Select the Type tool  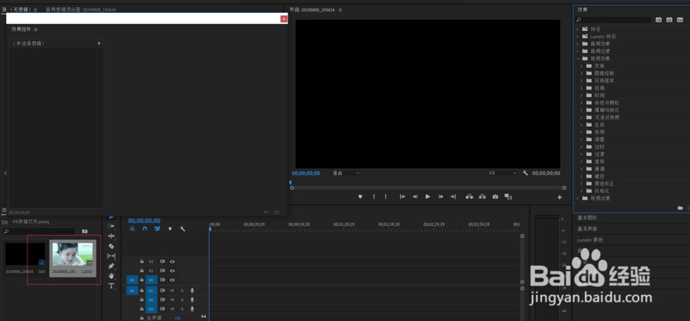click(111, 286)
